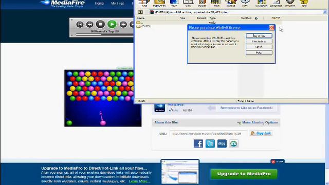The height and width of the screenshot is (185, 329).
Task: Share the file on Digg
Action: tap(222, 144)
